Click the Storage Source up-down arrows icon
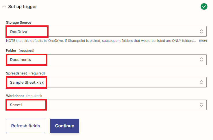Image resolution: width=213 pixels, height=140 pixels. pyautogui.click(x=201, y=31)
